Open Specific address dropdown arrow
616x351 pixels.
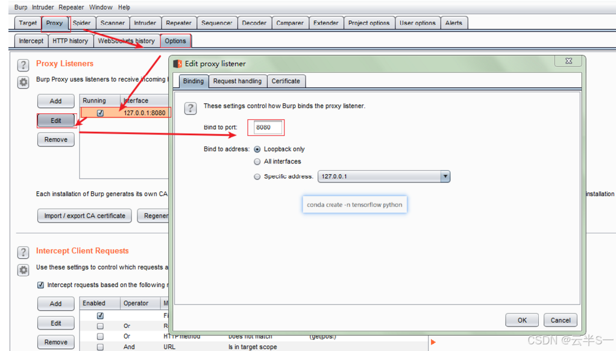pyautogui.click(x=445, y=176)
